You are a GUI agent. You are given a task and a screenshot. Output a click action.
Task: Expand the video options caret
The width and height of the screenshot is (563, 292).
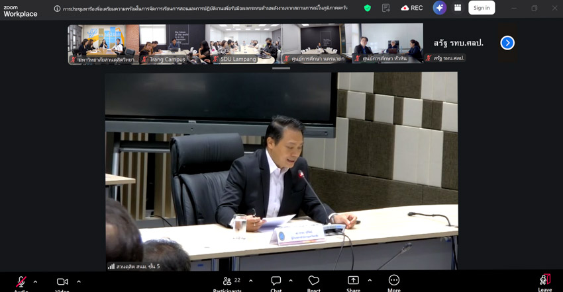click(79, 281)
